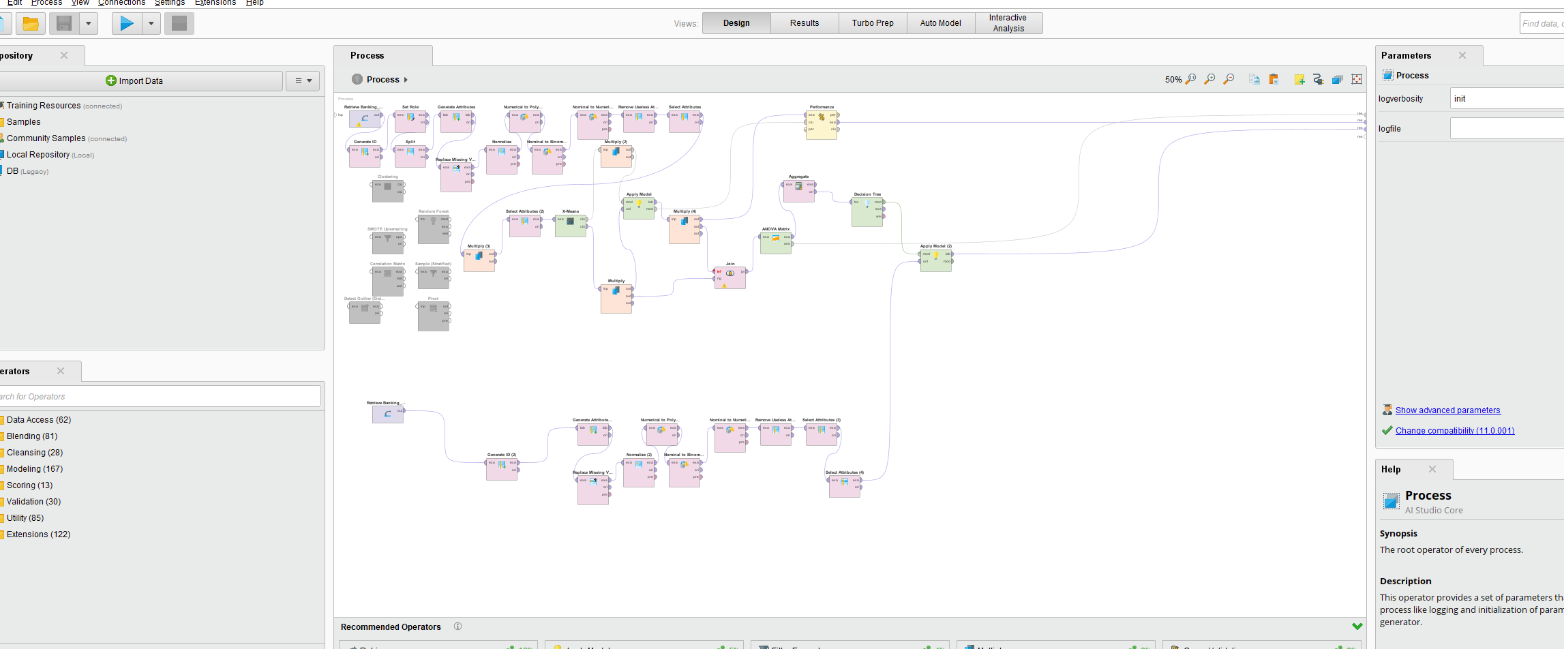Zoom in on the process canvas
This screenshot has height=649, width=1564.
(x=1209, y=79)
